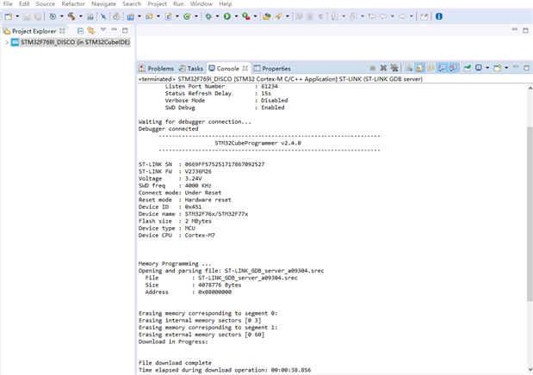Switch to the Properties tab

272,68
